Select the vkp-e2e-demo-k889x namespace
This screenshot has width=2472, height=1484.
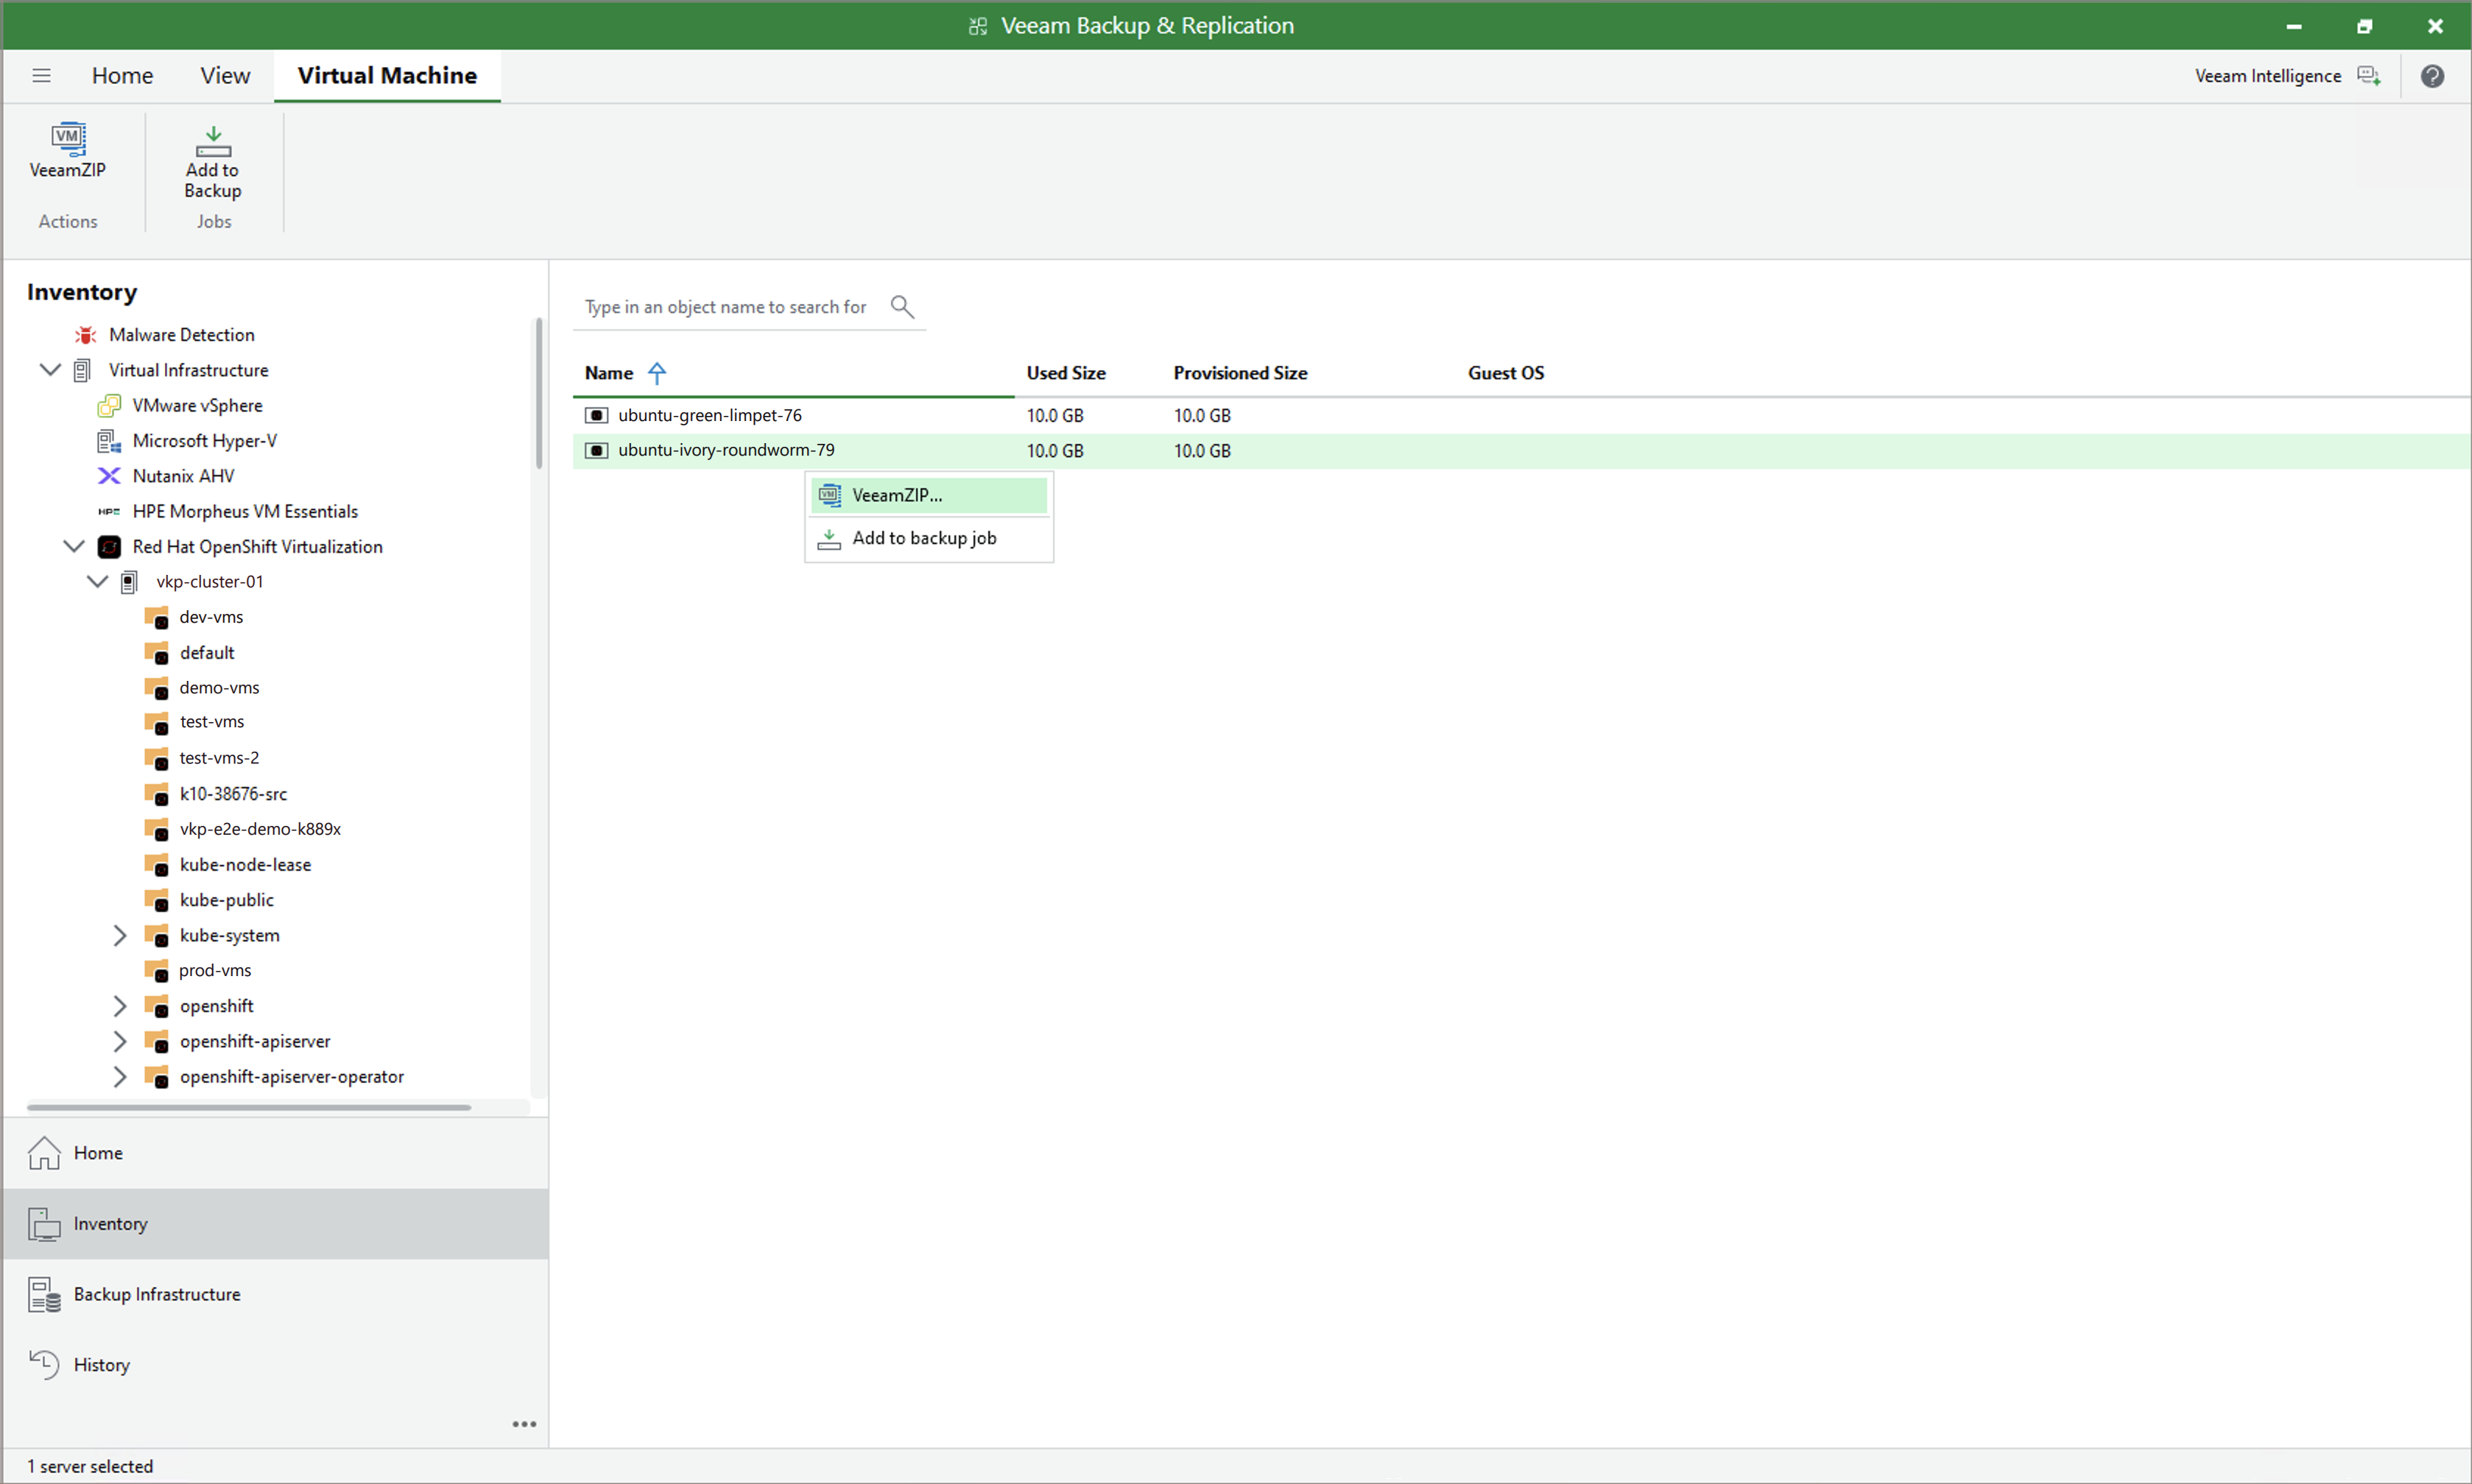260,829
